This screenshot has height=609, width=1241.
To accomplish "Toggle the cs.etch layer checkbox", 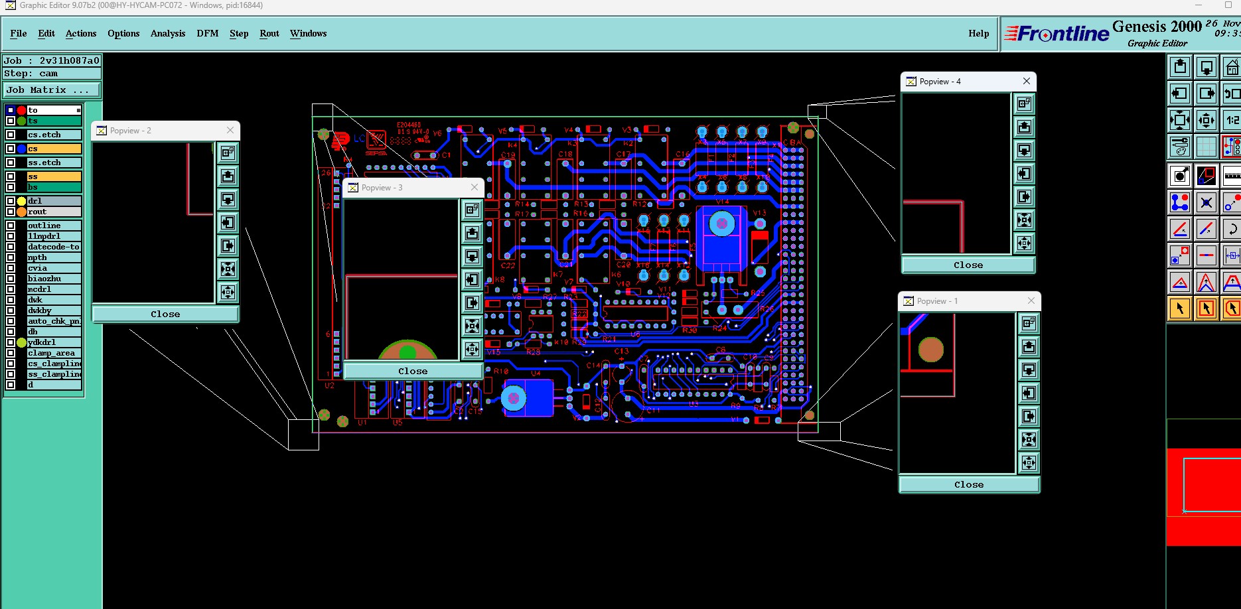I will click(11, 135).
